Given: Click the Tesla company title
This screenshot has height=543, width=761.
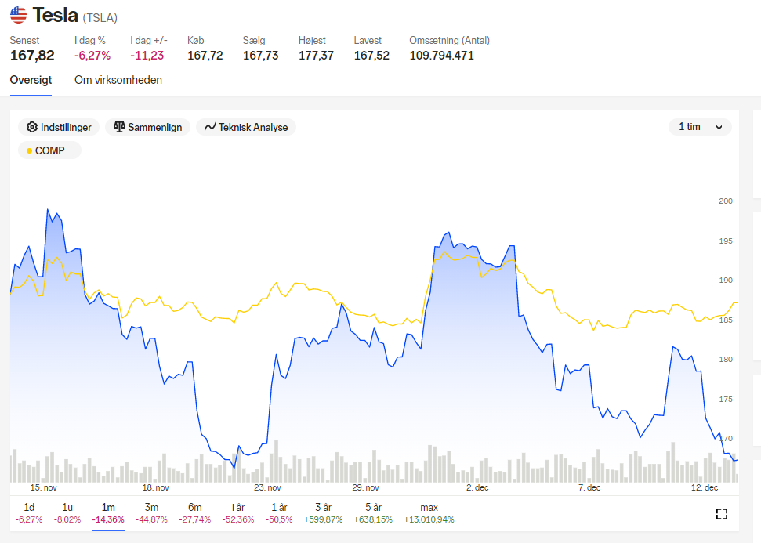Looking at the screenshot, I should 56,16.
